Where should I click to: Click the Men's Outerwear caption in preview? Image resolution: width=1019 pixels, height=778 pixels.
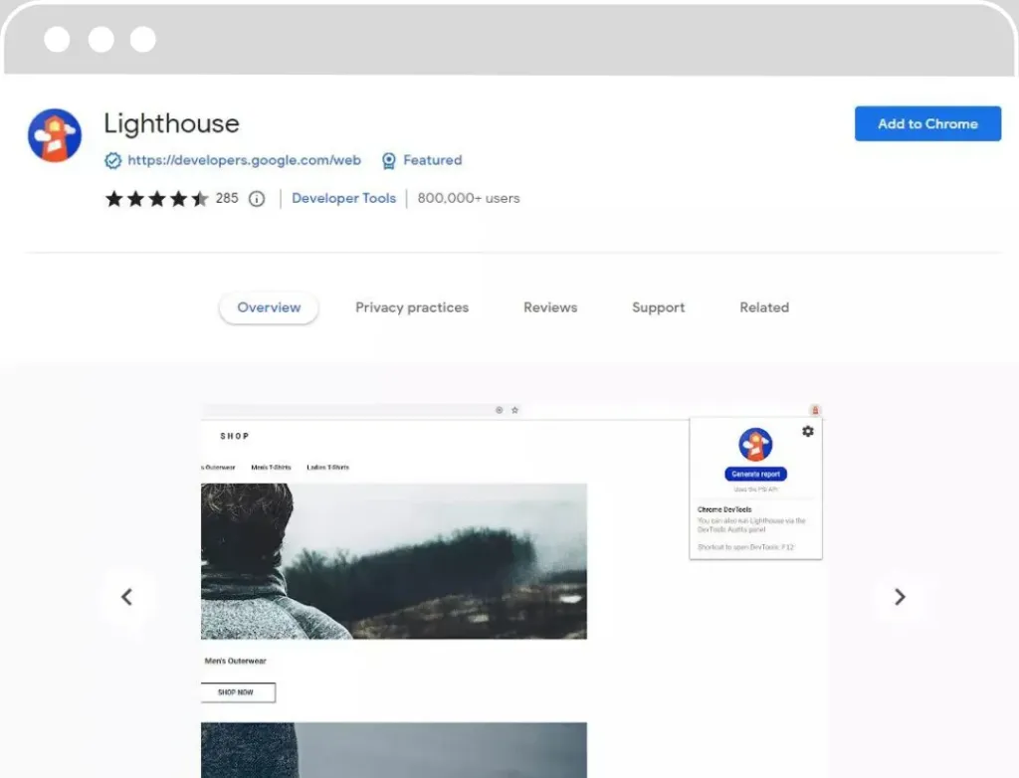point(235,661)
